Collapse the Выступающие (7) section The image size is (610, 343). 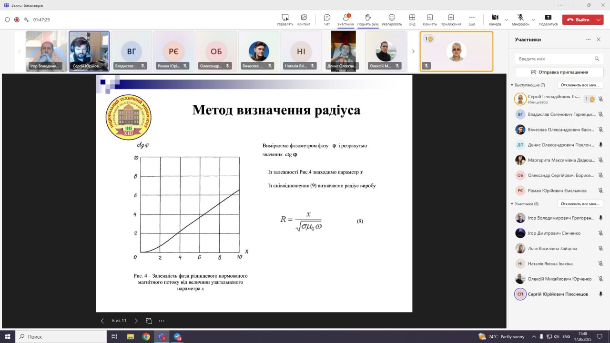[512, 85]
